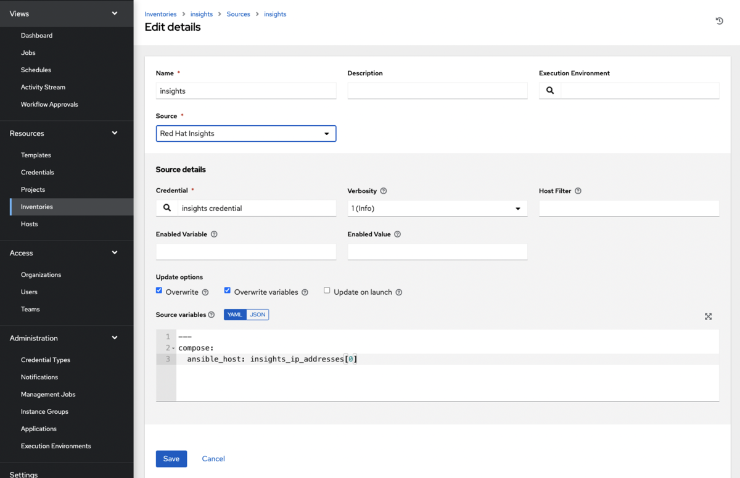
Task: Collapse the Views navigation section
Action: (67, 14)
